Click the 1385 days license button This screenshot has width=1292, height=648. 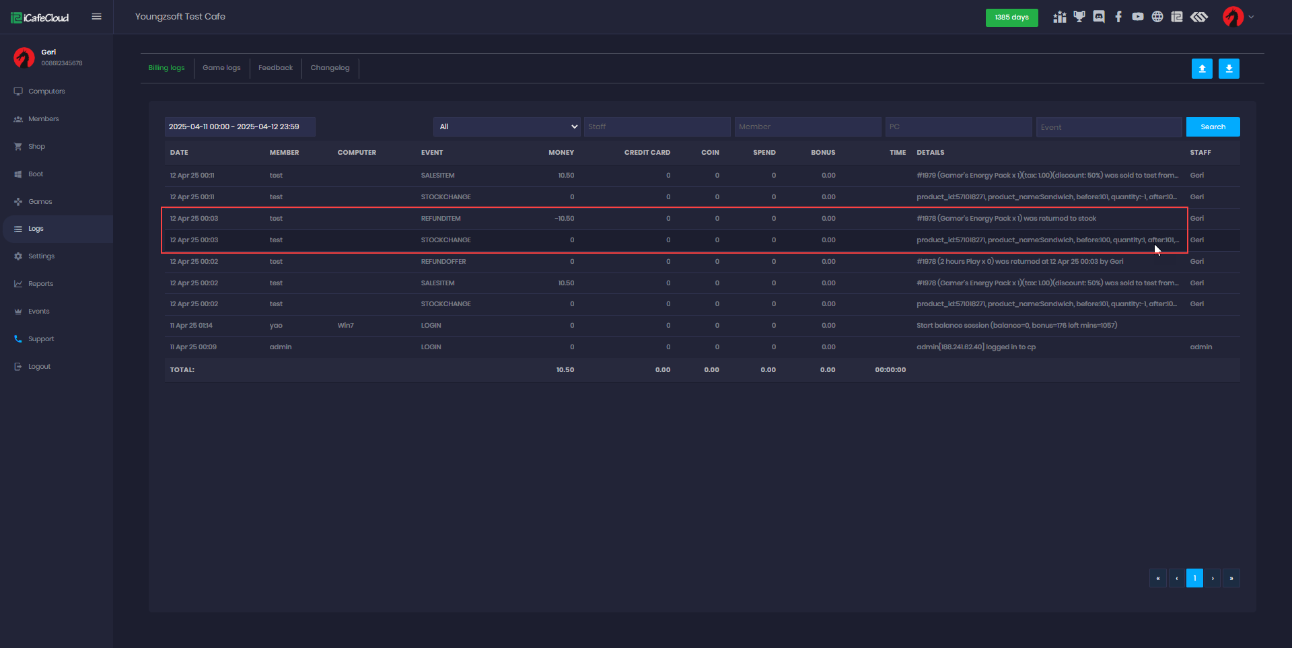click(1011, 17)
